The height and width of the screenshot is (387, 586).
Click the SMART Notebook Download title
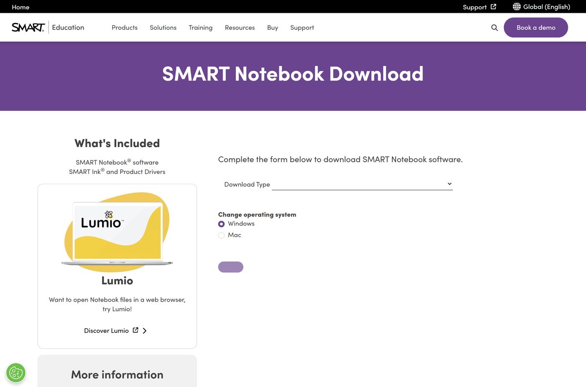pyautogui.click(x=293, y=74)
